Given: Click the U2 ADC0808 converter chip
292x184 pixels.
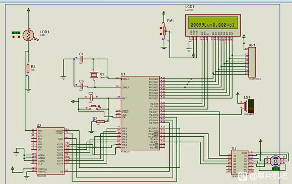Looking at the screenshot, I should tap(50, 151).
